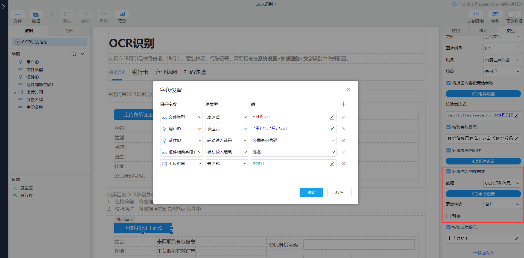The height and width of the screenshot is (258, 524).
Task: Click the 撤销 undo icon
Action: 85,14
